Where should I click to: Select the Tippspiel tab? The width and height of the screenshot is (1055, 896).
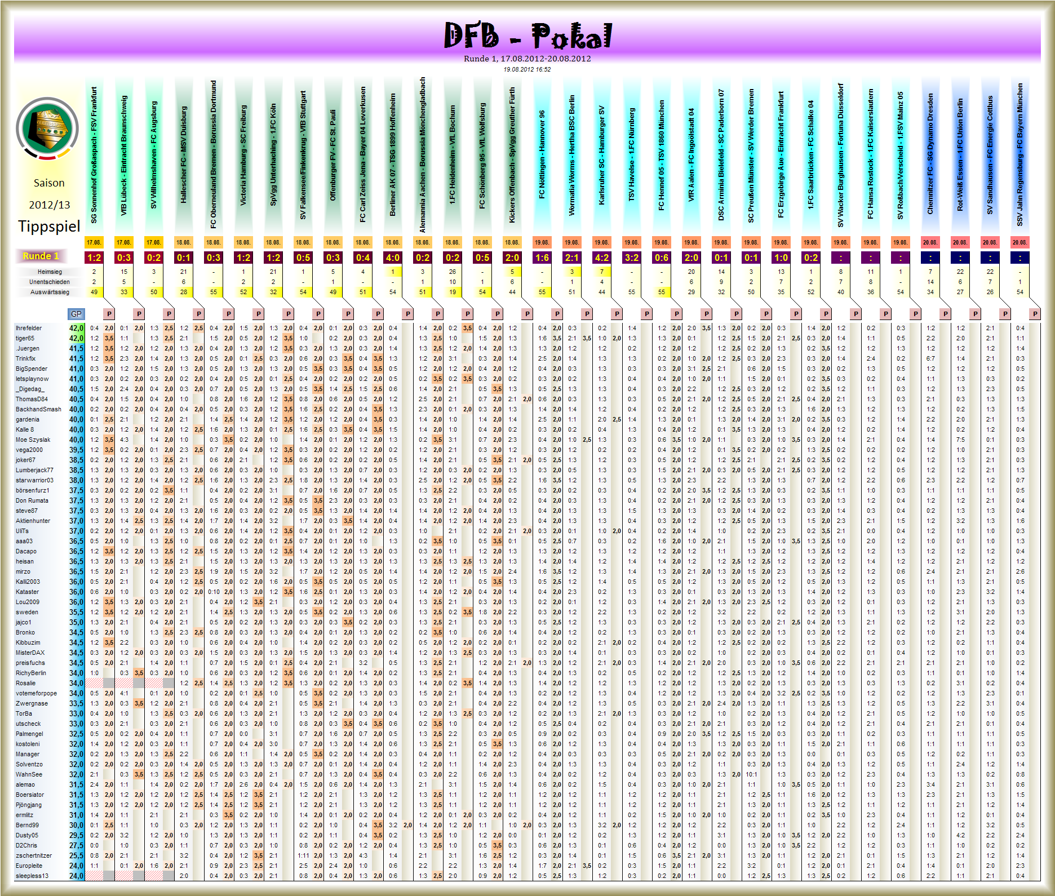click(x=50, y=227)
